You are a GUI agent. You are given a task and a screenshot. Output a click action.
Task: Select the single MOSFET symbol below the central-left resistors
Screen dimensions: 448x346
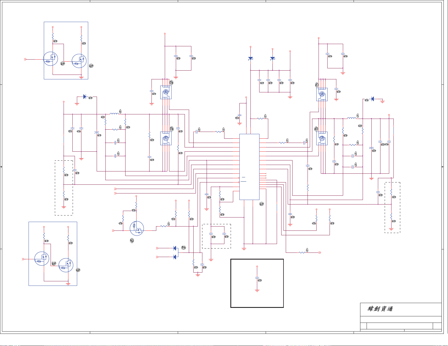click(137, 228)
